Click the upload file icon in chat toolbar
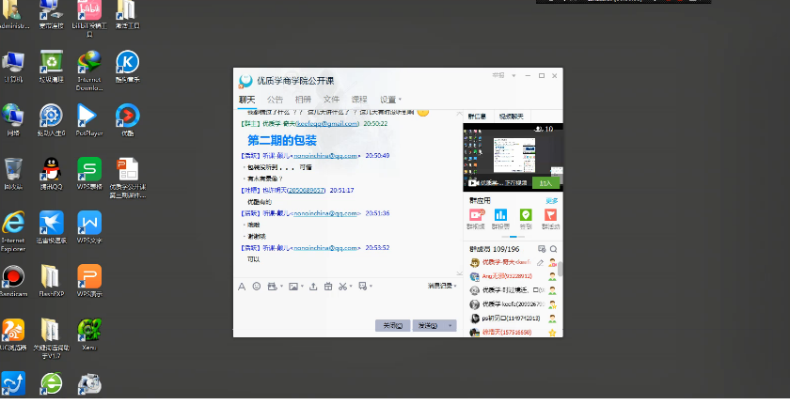The image size is (790, 420). pyautogui.click(x=313, y=286)
